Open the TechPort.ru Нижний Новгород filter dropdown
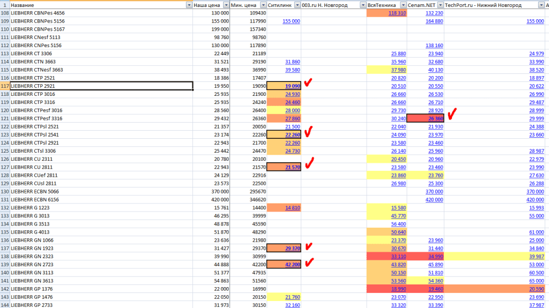This screenshot has height=308, width=549. point(541,5)
